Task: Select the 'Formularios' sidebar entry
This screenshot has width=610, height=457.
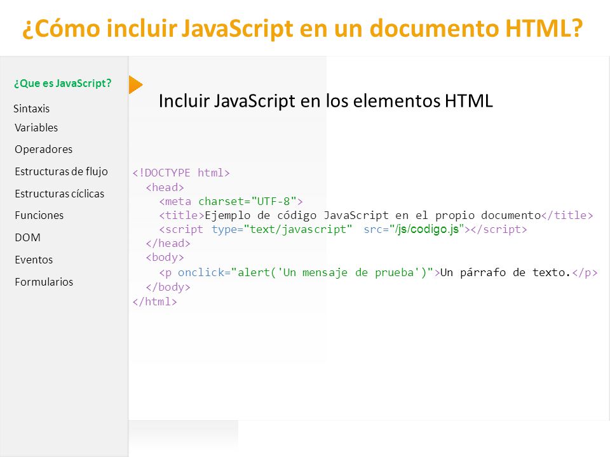Action: pos(44,282)
